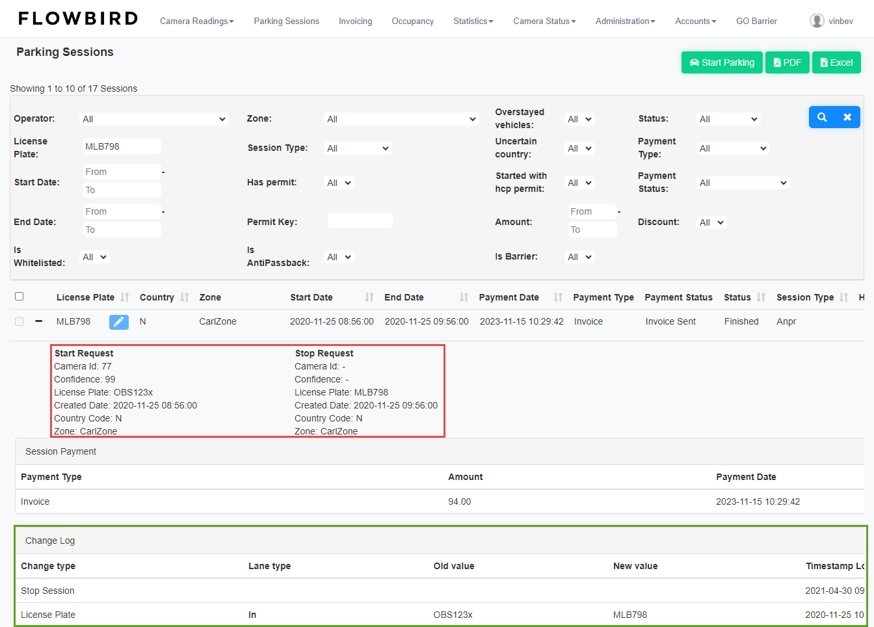Click the License Plate filter field
Viewport: 874px width, 627px height.
122,146
